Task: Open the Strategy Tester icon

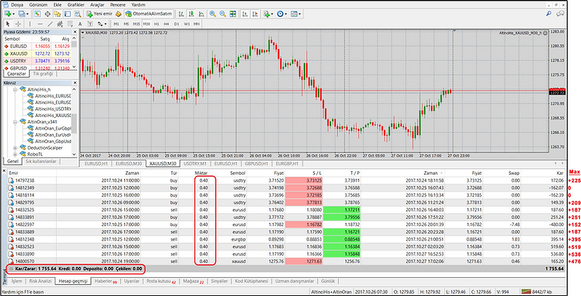Action: pos(78,14)
